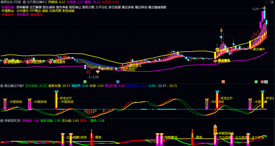Image resolution: width=275 pixels, height=146 pixels.
Task: Open the 高市净率 style tag
Action: pos(62,7)
